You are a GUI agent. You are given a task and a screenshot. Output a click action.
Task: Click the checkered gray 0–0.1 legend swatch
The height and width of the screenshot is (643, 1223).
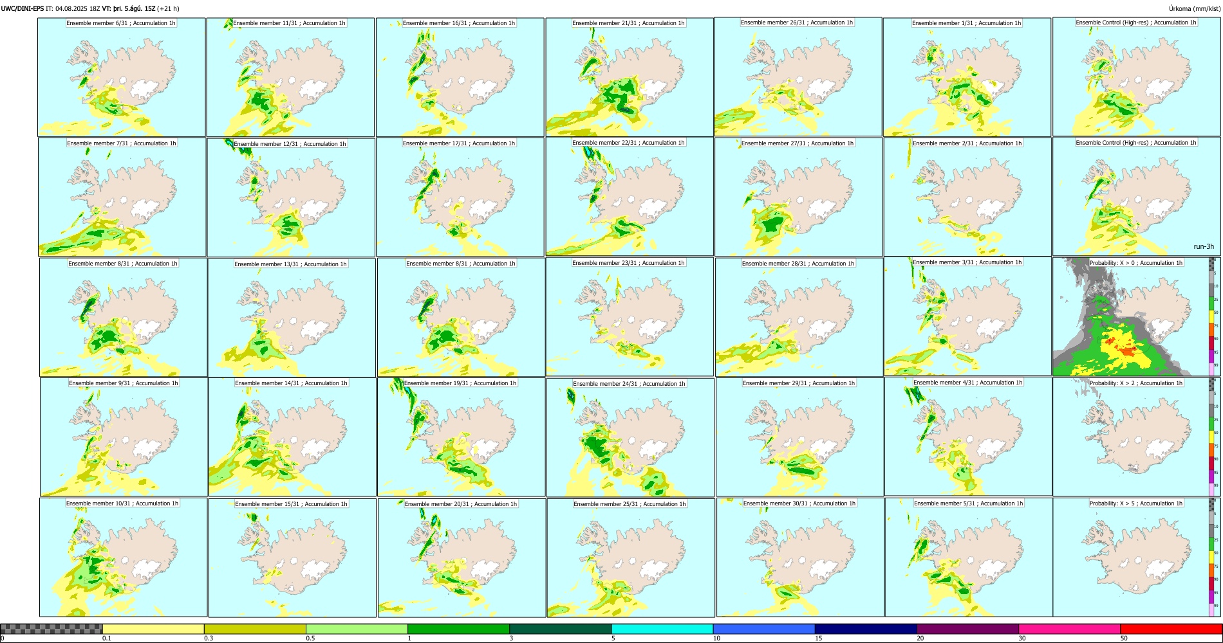pyautogui.click(x=51, y=629)
